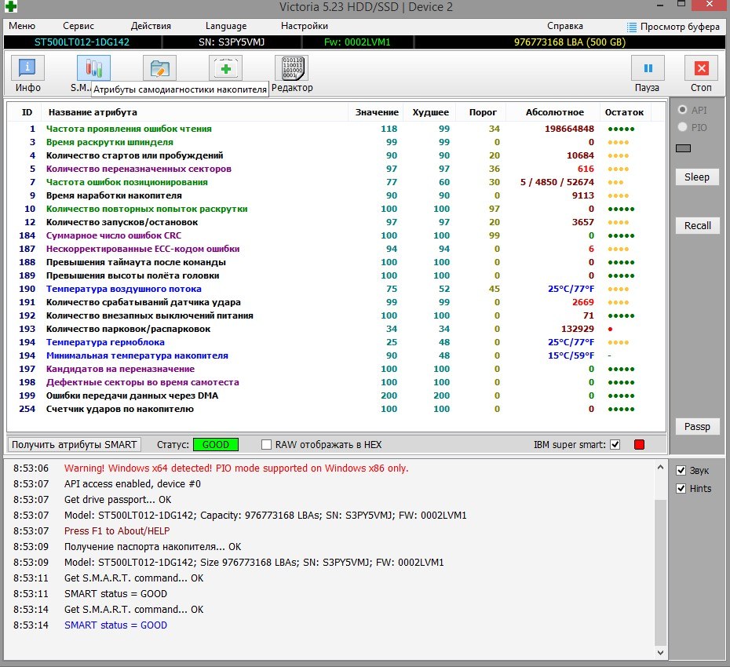
Task: Click the red indicator square near IBM super smart
Action: pos(639,445)
